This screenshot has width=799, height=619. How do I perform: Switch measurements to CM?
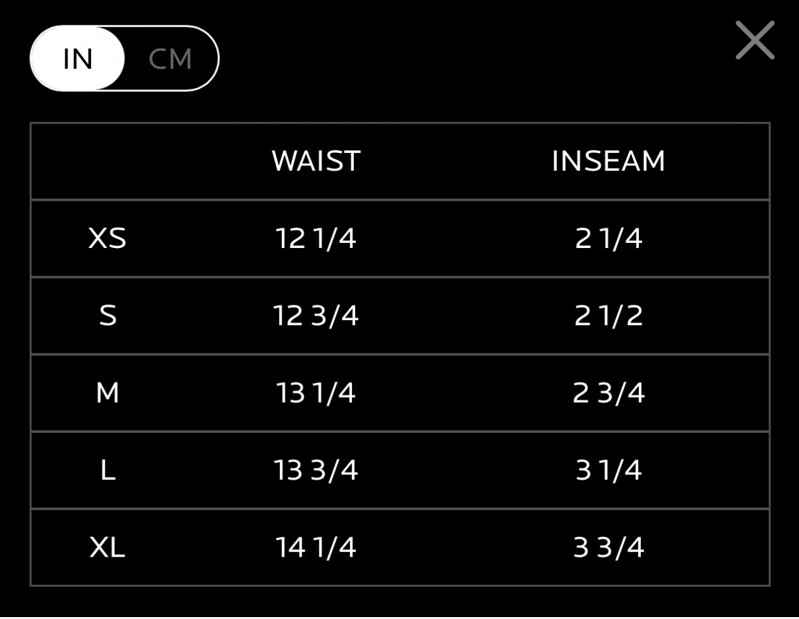[x=170, y=59]
